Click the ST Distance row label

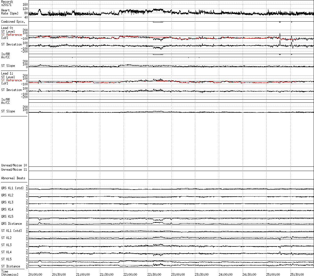pyautogui.click(x=11, y=266)
